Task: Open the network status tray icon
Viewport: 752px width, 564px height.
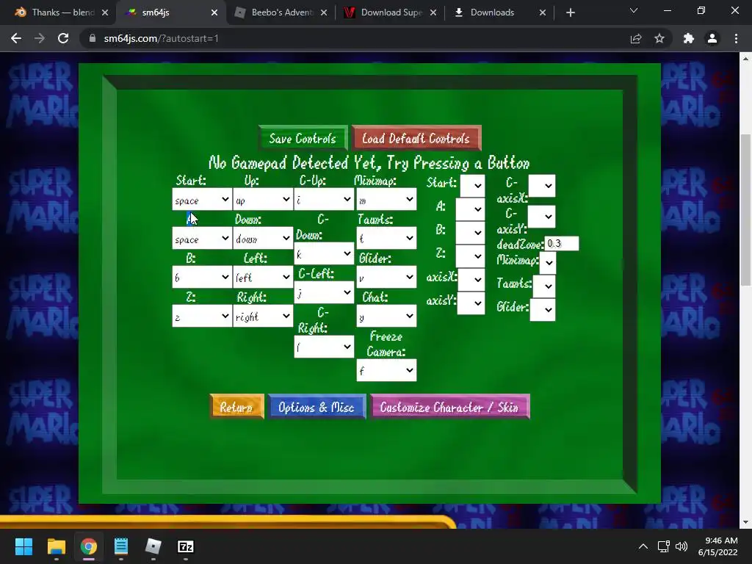Action: (663, 546)
